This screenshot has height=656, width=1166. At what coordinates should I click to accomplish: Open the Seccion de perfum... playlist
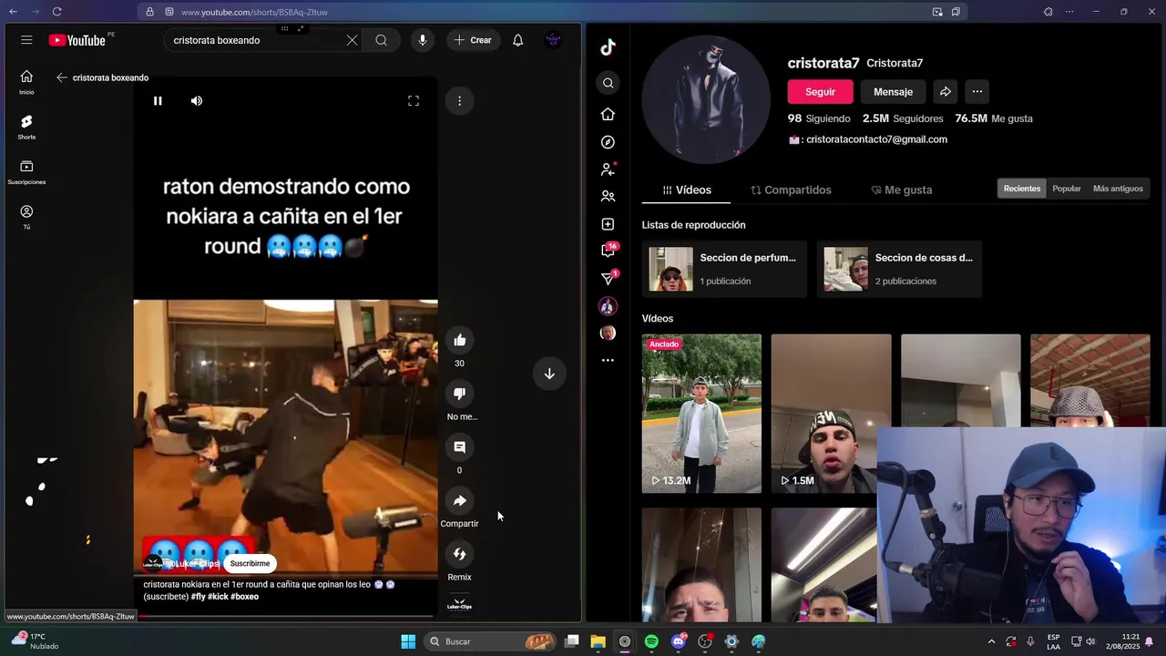724,269
